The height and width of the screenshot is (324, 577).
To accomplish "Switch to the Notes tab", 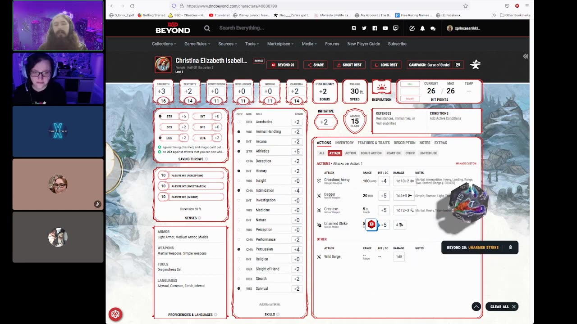I will 425,143.
